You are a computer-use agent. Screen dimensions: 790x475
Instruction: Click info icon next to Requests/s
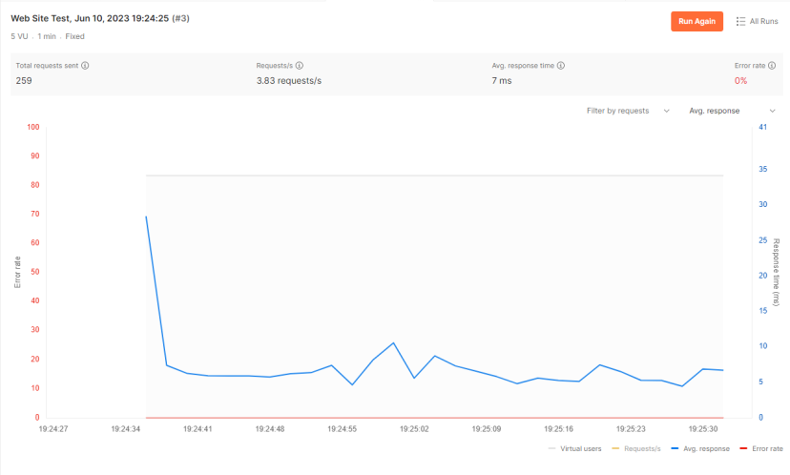pyautogui.click(x=300, y=66)
